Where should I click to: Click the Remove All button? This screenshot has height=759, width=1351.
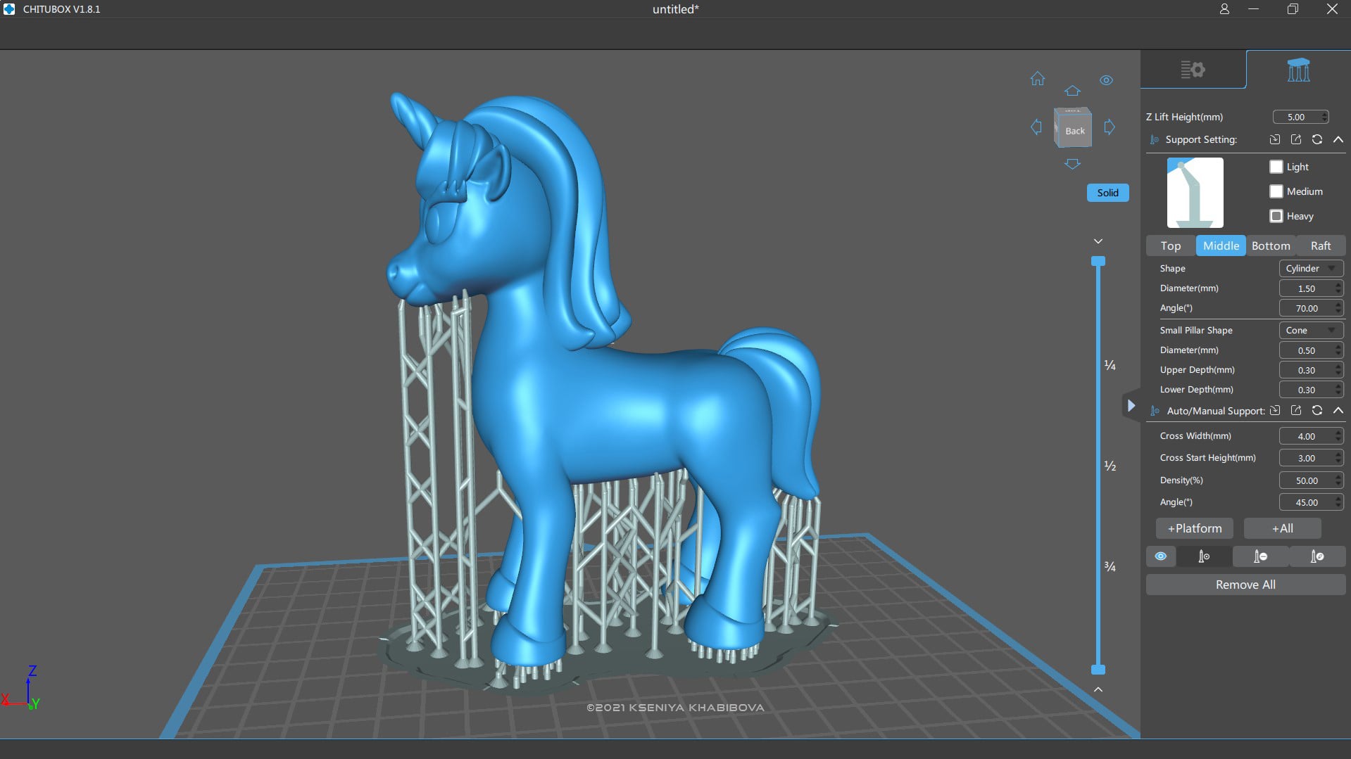click(x=1245, y=585)
